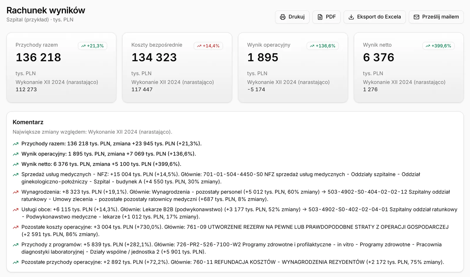Click the download icon for Excel export
The width and height of the screenshot is (470, 277).
[x=351, y=17]
